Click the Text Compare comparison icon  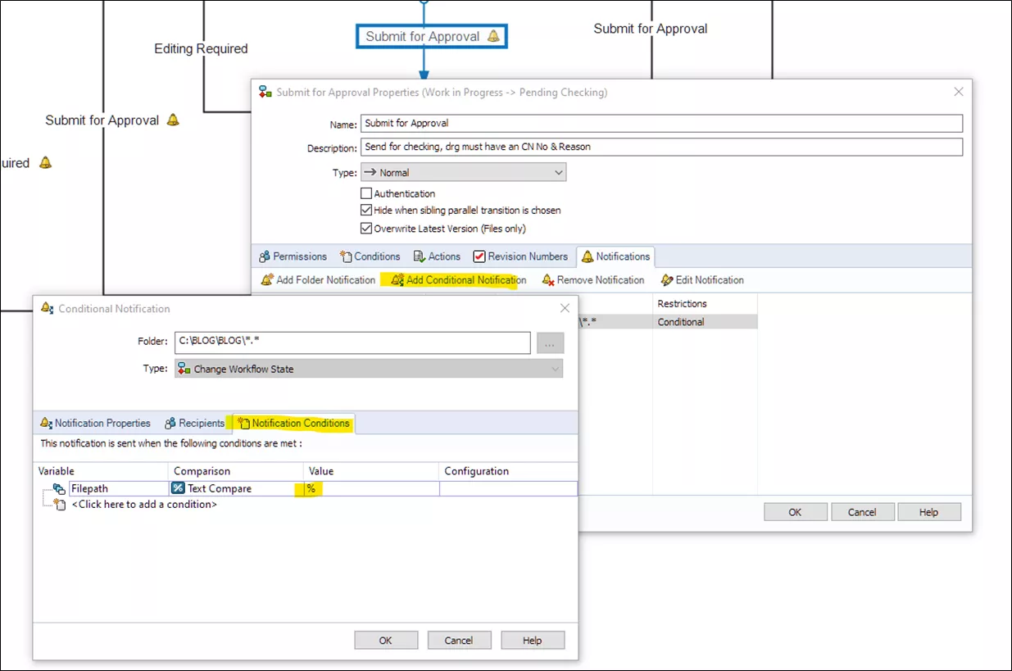(x=178, y=488)
